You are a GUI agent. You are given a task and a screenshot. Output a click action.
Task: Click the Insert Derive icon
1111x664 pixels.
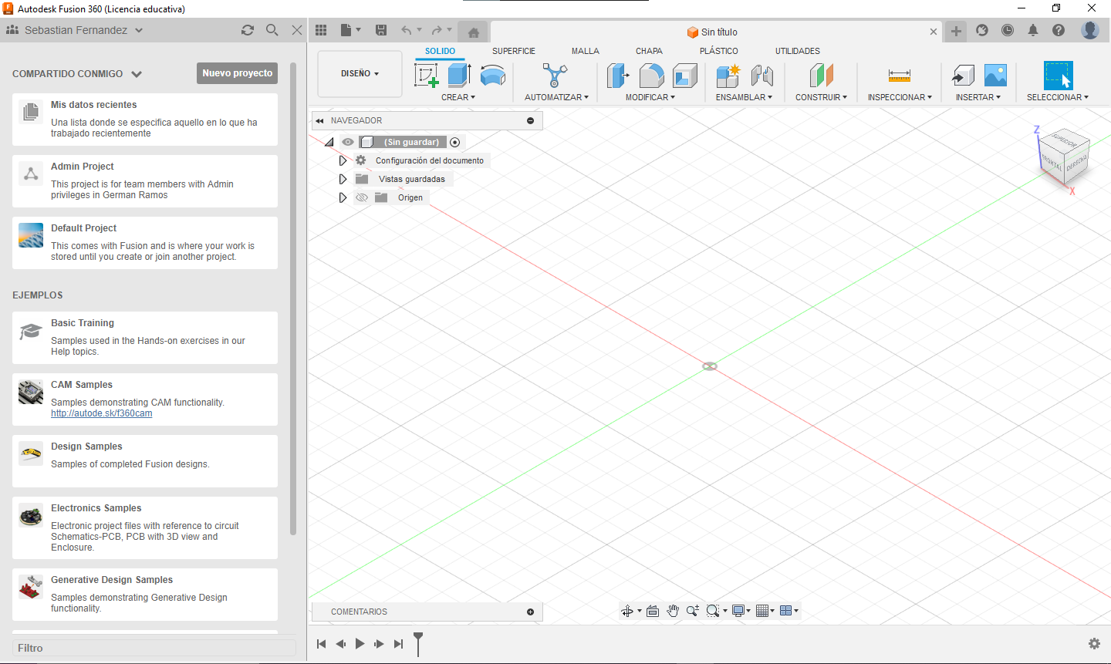click(x=963, y=76)
